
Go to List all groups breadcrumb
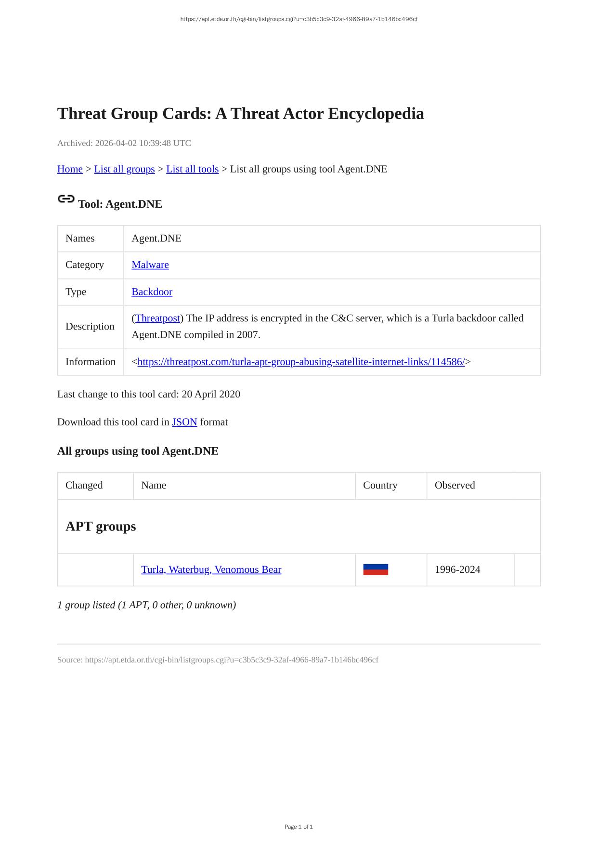tap(124, 169)
